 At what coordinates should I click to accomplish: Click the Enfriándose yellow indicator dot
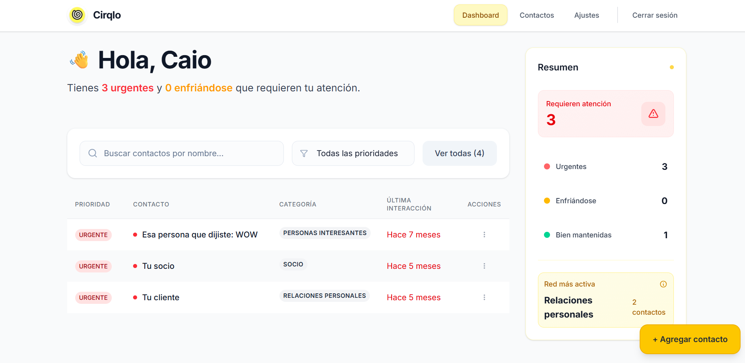point(547,200)
